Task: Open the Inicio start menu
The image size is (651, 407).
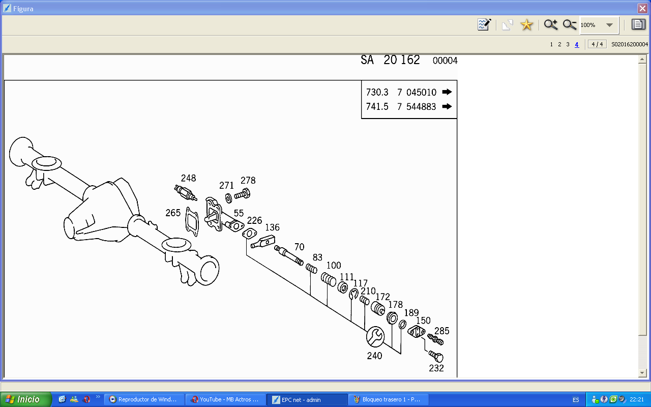Action: coord(25,399)
